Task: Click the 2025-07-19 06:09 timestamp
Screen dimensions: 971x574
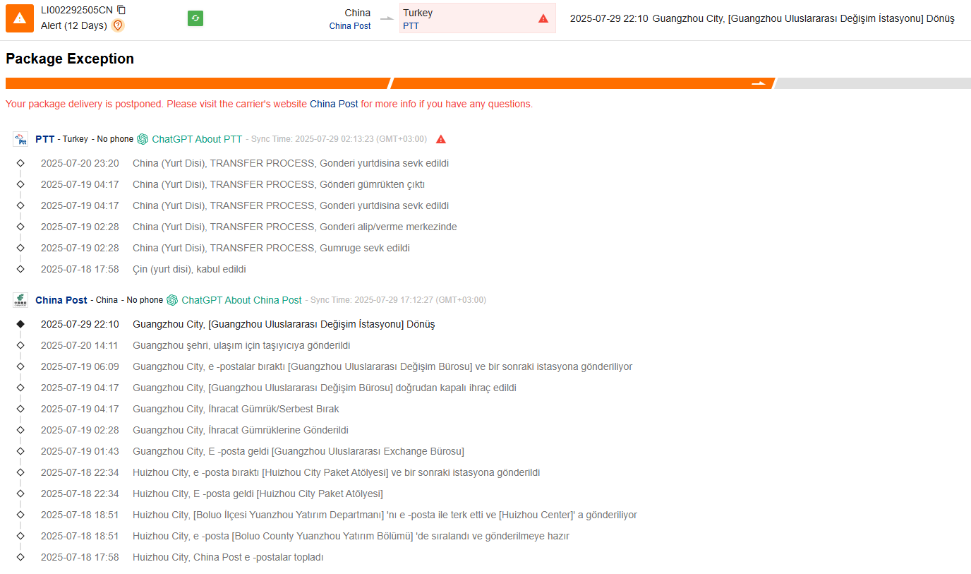Action: tap(80, 366)
